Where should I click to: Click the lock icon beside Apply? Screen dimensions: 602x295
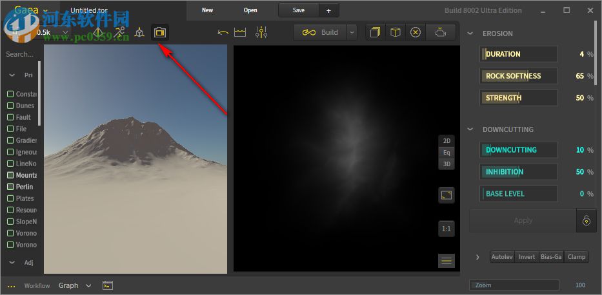[587, 220]
